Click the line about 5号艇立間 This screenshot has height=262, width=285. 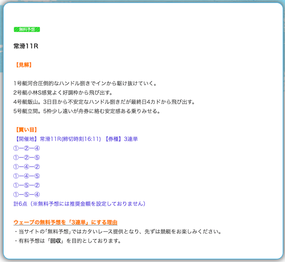pyautogui.click(x=87, y=111)
